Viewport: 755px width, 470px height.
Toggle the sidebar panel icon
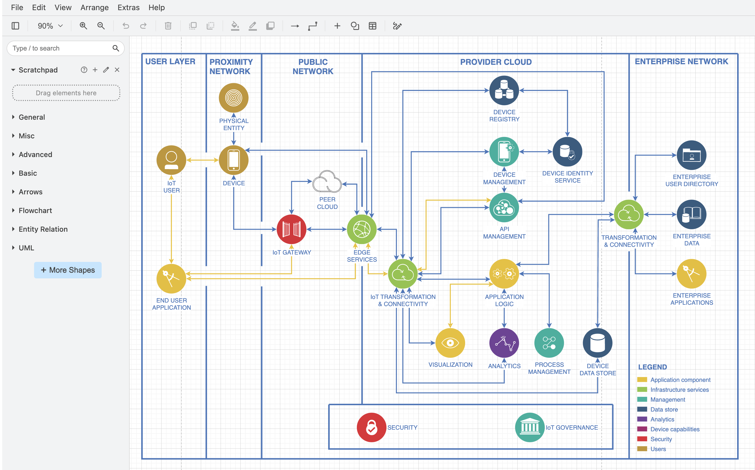[15, 26]
